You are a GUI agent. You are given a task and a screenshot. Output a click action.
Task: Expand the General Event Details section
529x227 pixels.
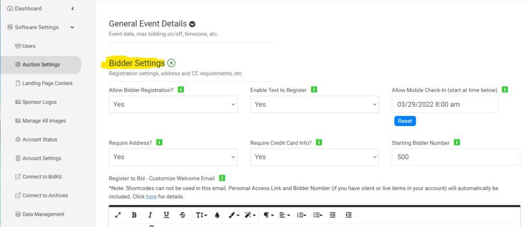[192, 24]
